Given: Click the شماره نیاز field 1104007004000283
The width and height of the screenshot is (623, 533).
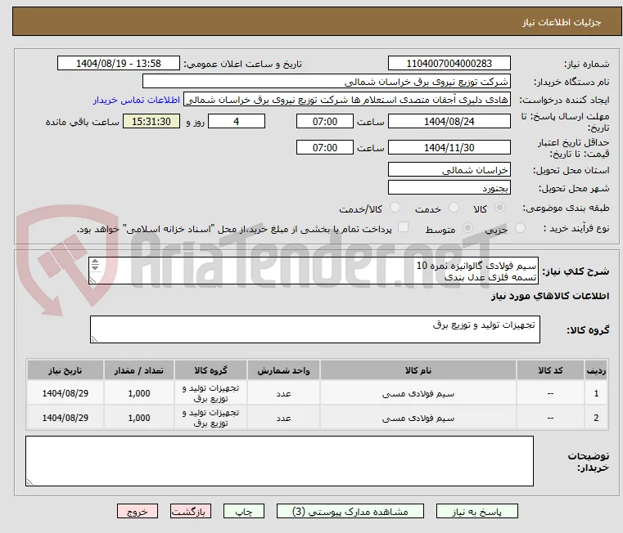Looking at the screenshot, I should coord(449,64).
